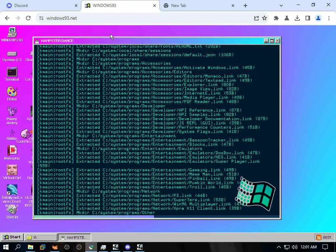The height and width of the screenshot is (252, 336).
Task: Expand the tab search dropdown arrow
Action: click(281, 6)
